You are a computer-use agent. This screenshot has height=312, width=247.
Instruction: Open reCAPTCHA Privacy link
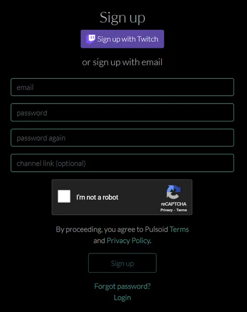[x=166, y=210]
